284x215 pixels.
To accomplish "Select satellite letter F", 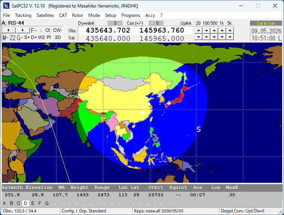I will click(40, 203).
